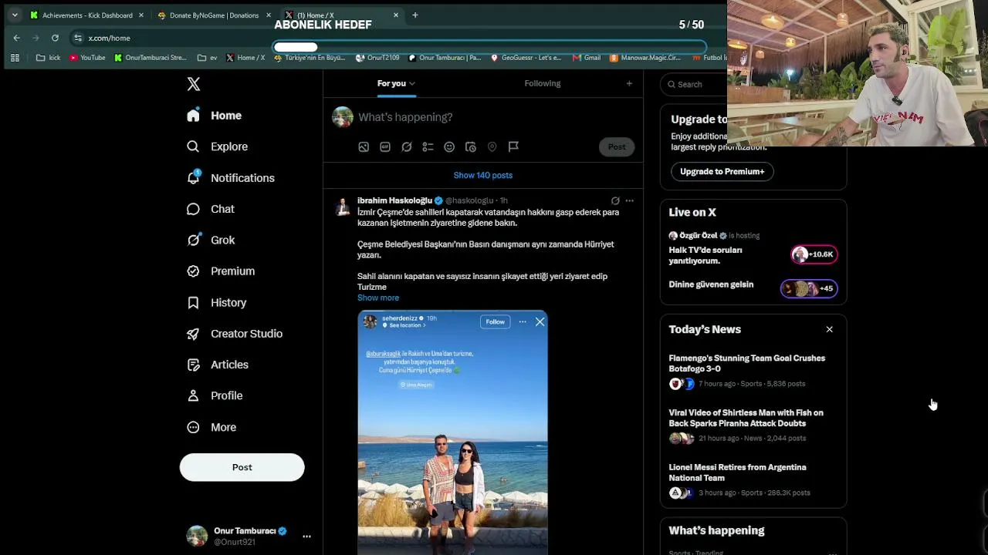The height and width of the screenshot is (555, 988).
Task: Open the tab search dropdown in Chrome
Action: click(15, 15)
